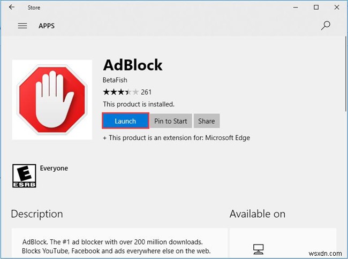Expand the Microsoft Edge extension note

[x=177, y=138]
